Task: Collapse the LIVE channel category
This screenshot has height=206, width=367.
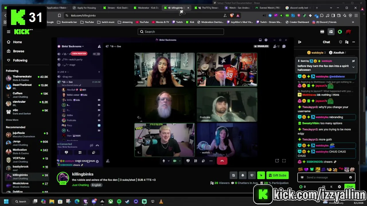Action: (63, 72)
